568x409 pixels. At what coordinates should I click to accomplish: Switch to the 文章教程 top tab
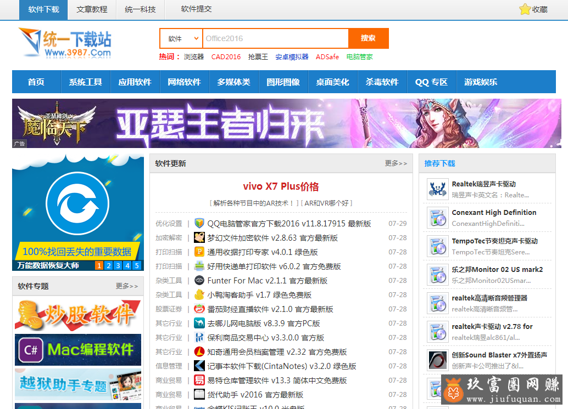tap(92, 9)
